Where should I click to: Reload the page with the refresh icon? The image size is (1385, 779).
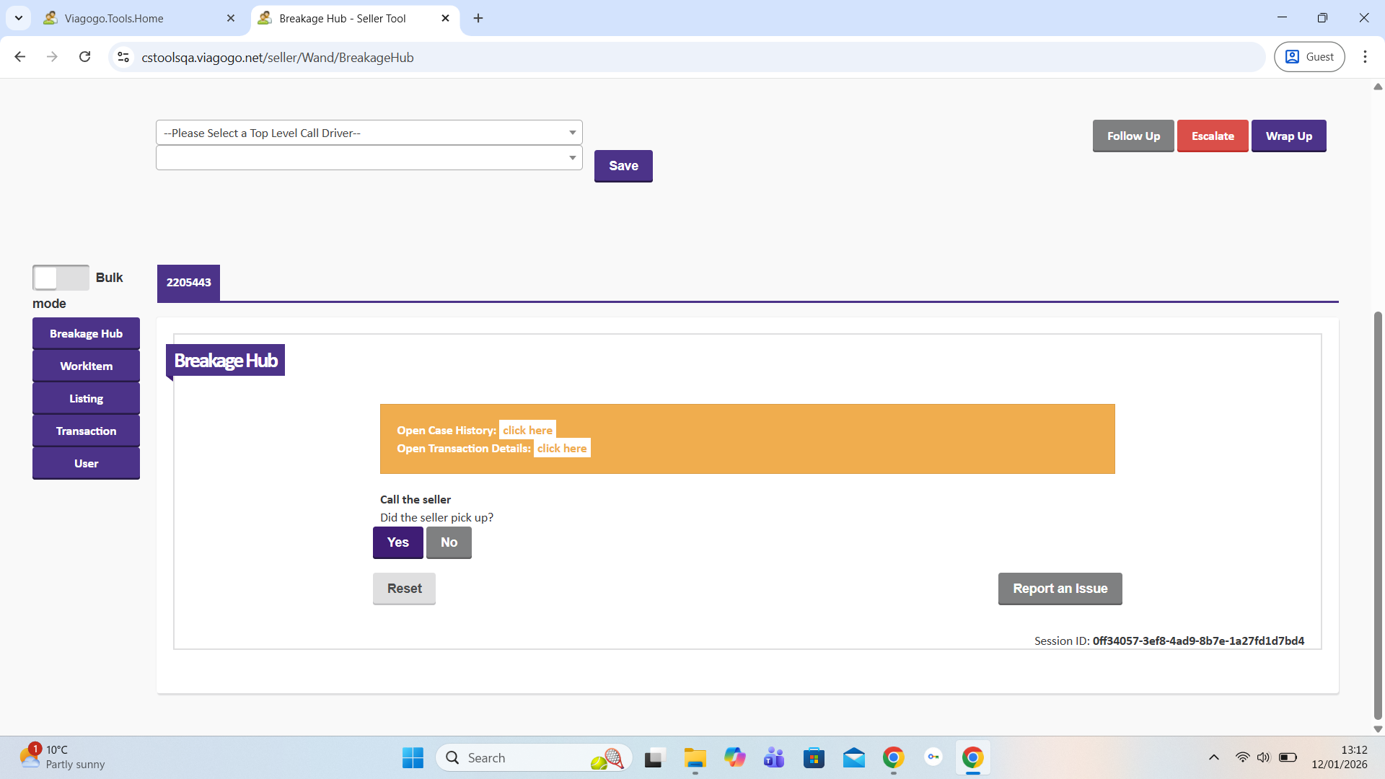pos(85,57)
